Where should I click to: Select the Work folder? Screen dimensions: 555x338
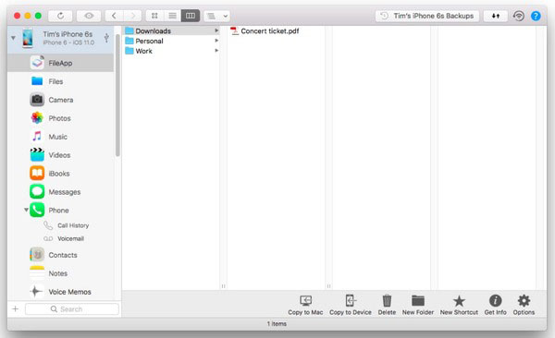171,51
